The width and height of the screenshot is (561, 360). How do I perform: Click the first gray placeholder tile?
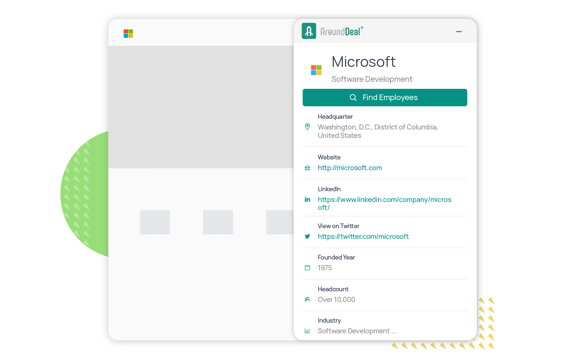pos(155,222)
